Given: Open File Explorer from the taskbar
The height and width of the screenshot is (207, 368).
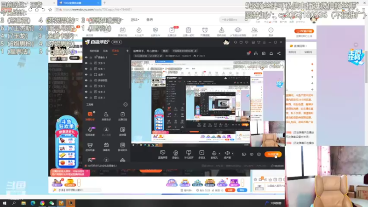Looking at the screenshot, I should (x=23, y=203).
